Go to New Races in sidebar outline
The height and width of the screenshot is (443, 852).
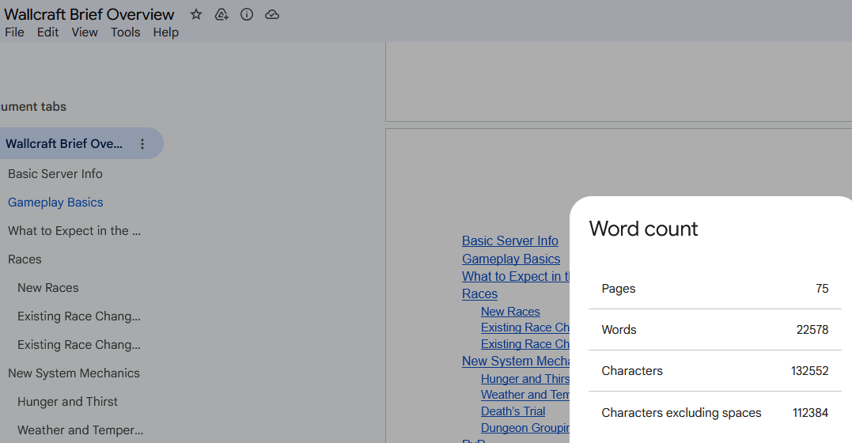click(47, 288)
